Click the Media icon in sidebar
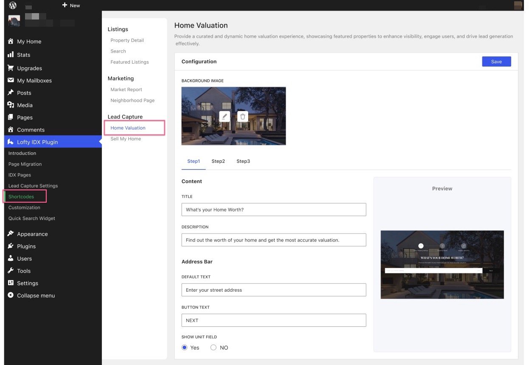The height and width of the screenshot is (365, 532). [11, 105]
